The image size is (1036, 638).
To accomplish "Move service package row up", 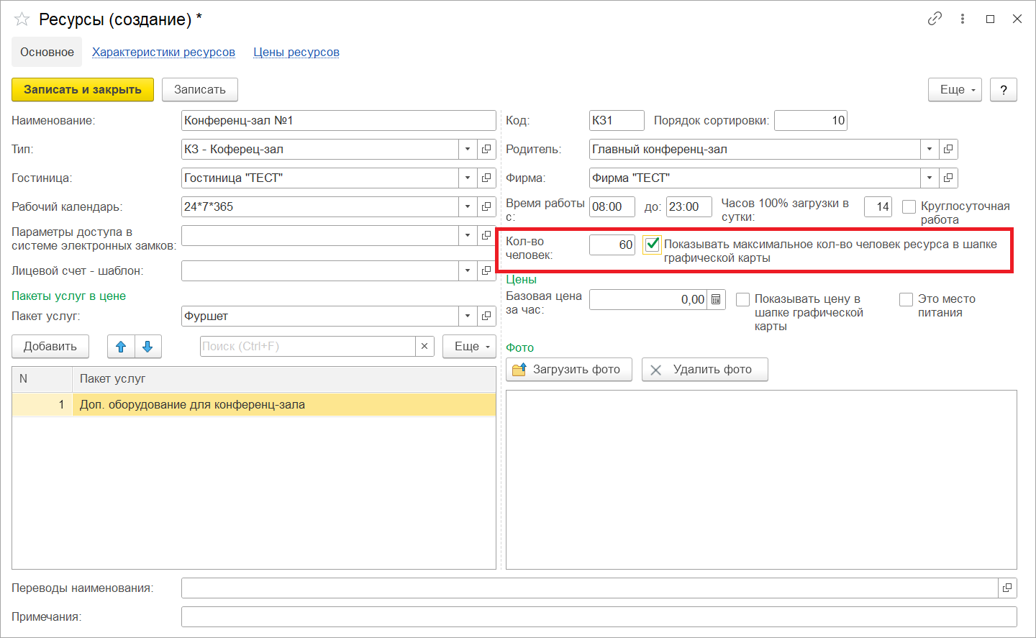I will [121, 347].
